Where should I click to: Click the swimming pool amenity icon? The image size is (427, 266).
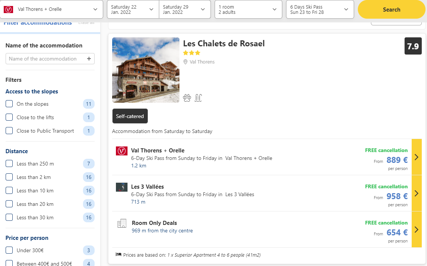(198, 98)
